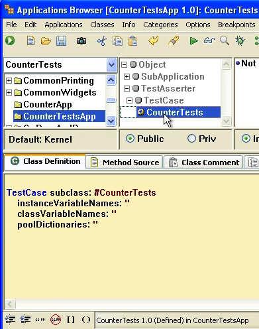Screen dimensions: 259x329
Task: Click scroll-down arrow of class hierarchy list
Action: click(x=226, y=121)
